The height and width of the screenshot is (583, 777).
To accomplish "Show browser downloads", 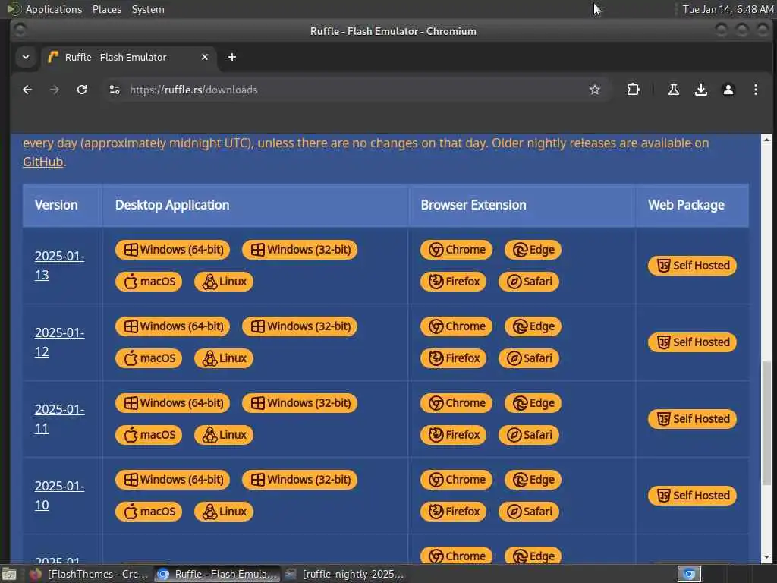I will tap(700, 90).
